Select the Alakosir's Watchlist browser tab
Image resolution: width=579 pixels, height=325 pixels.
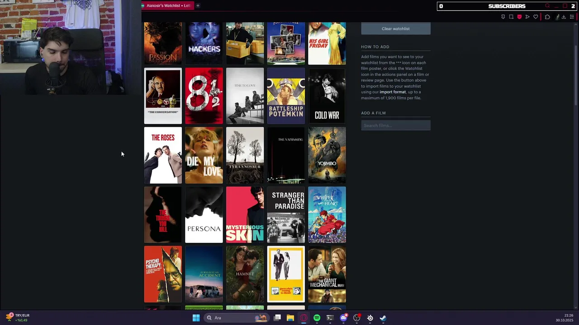pyautogui.click(x=167, y=5)
